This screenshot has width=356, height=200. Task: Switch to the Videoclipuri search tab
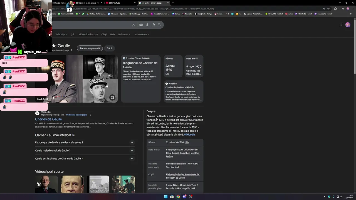pos(61,34)
